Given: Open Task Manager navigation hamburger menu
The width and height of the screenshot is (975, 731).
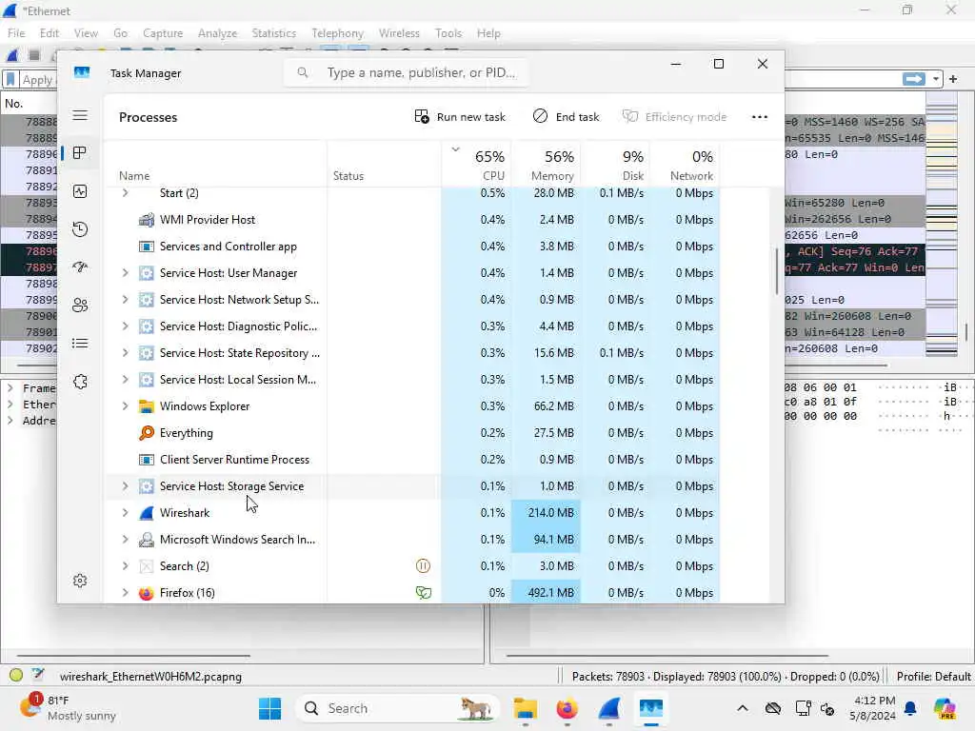Looking at the screenshot, I should pos(80,115).
